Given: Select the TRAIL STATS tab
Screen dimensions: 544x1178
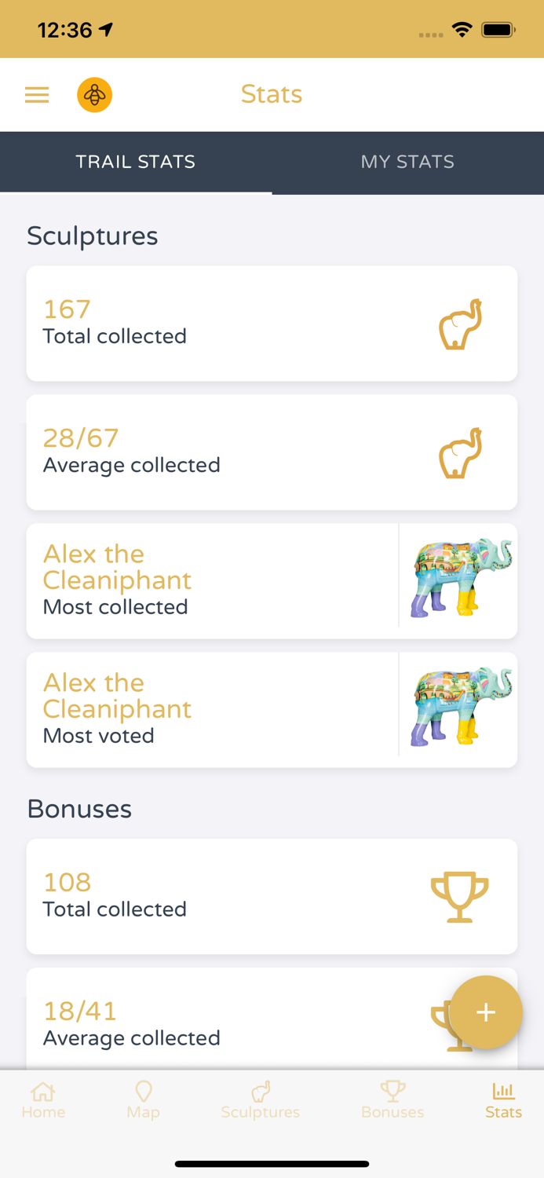Looking at the screenshot, I should click(135, 163).
